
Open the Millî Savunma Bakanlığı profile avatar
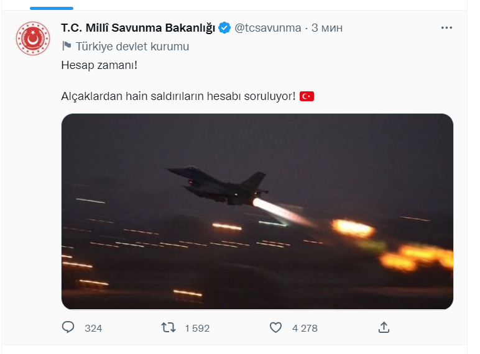(x=34, y=39)
